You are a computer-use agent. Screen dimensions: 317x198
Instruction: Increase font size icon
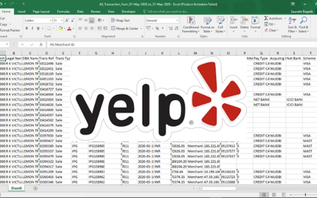click(x=67, y=20)
